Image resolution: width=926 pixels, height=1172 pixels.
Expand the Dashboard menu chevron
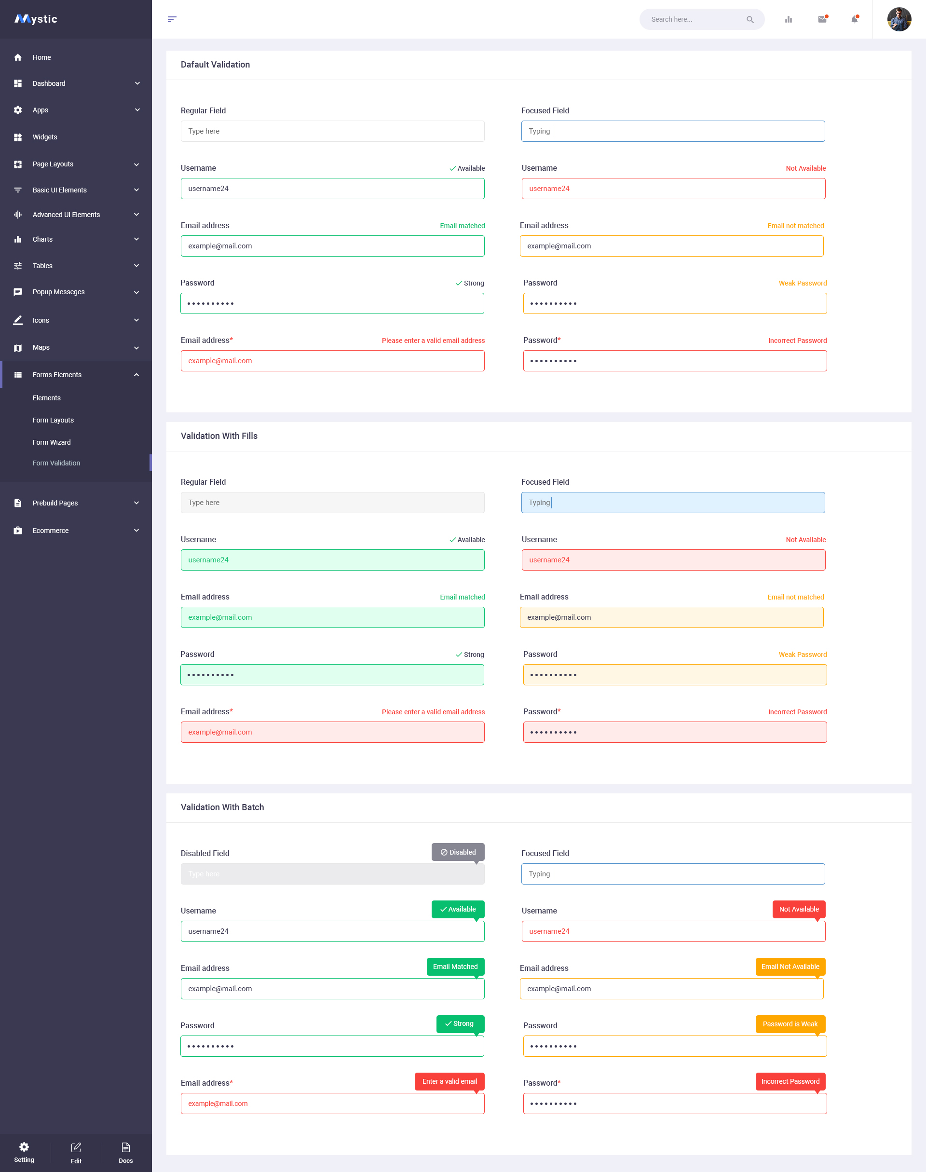[137, 83]
